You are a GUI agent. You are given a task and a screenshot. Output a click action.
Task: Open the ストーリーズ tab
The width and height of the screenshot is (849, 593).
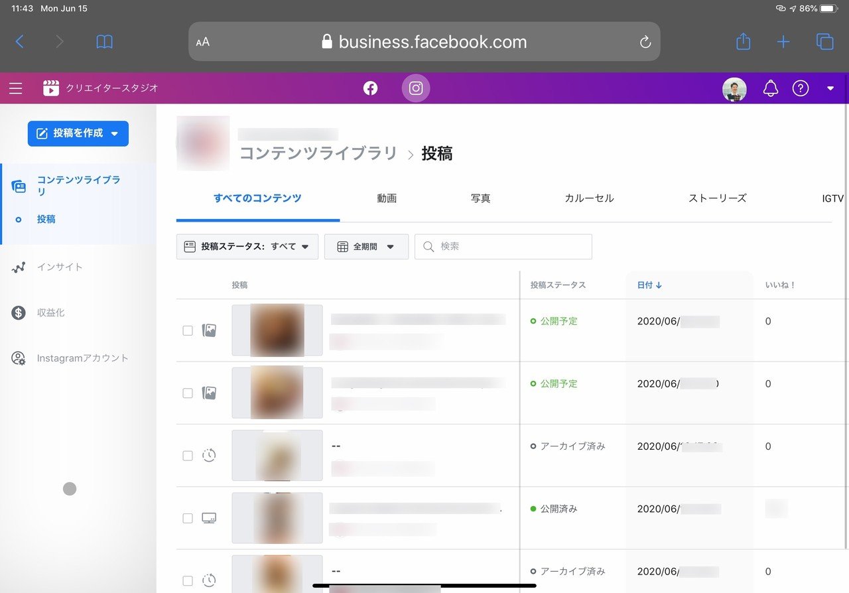(x=717, y=198)
